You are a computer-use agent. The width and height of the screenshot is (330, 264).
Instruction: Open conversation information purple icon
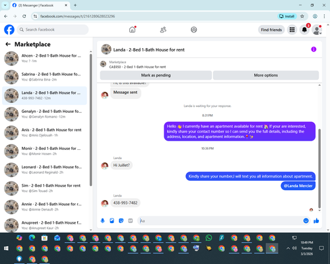[x=313, y=49]
